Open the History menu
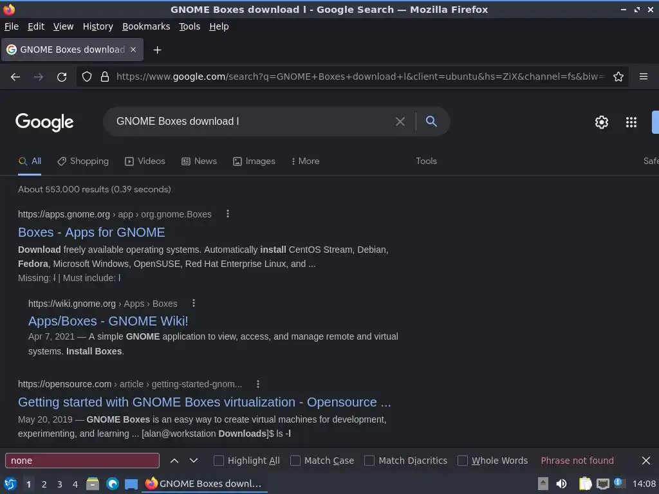659x494 pixels. click(x=98, y=26)
